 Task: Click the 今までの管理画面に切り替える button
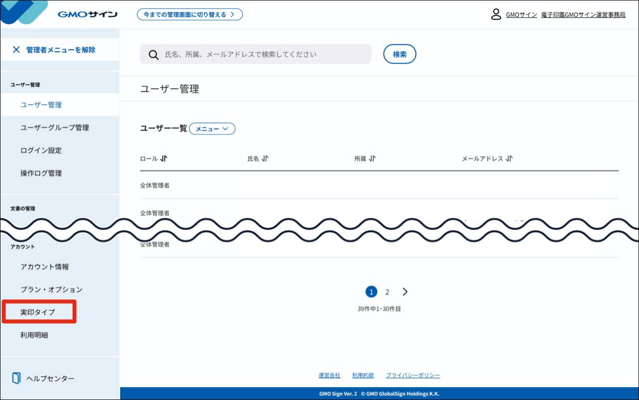pyautogui.click(x=189, y=14)
